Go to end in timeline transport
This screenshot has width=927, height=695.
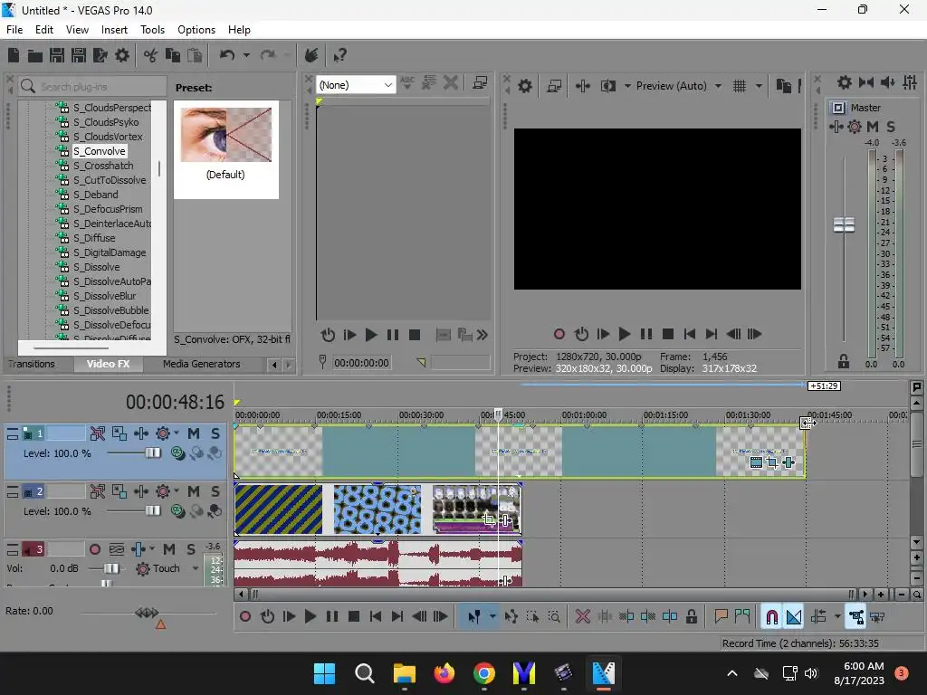(x=397, y=617)
